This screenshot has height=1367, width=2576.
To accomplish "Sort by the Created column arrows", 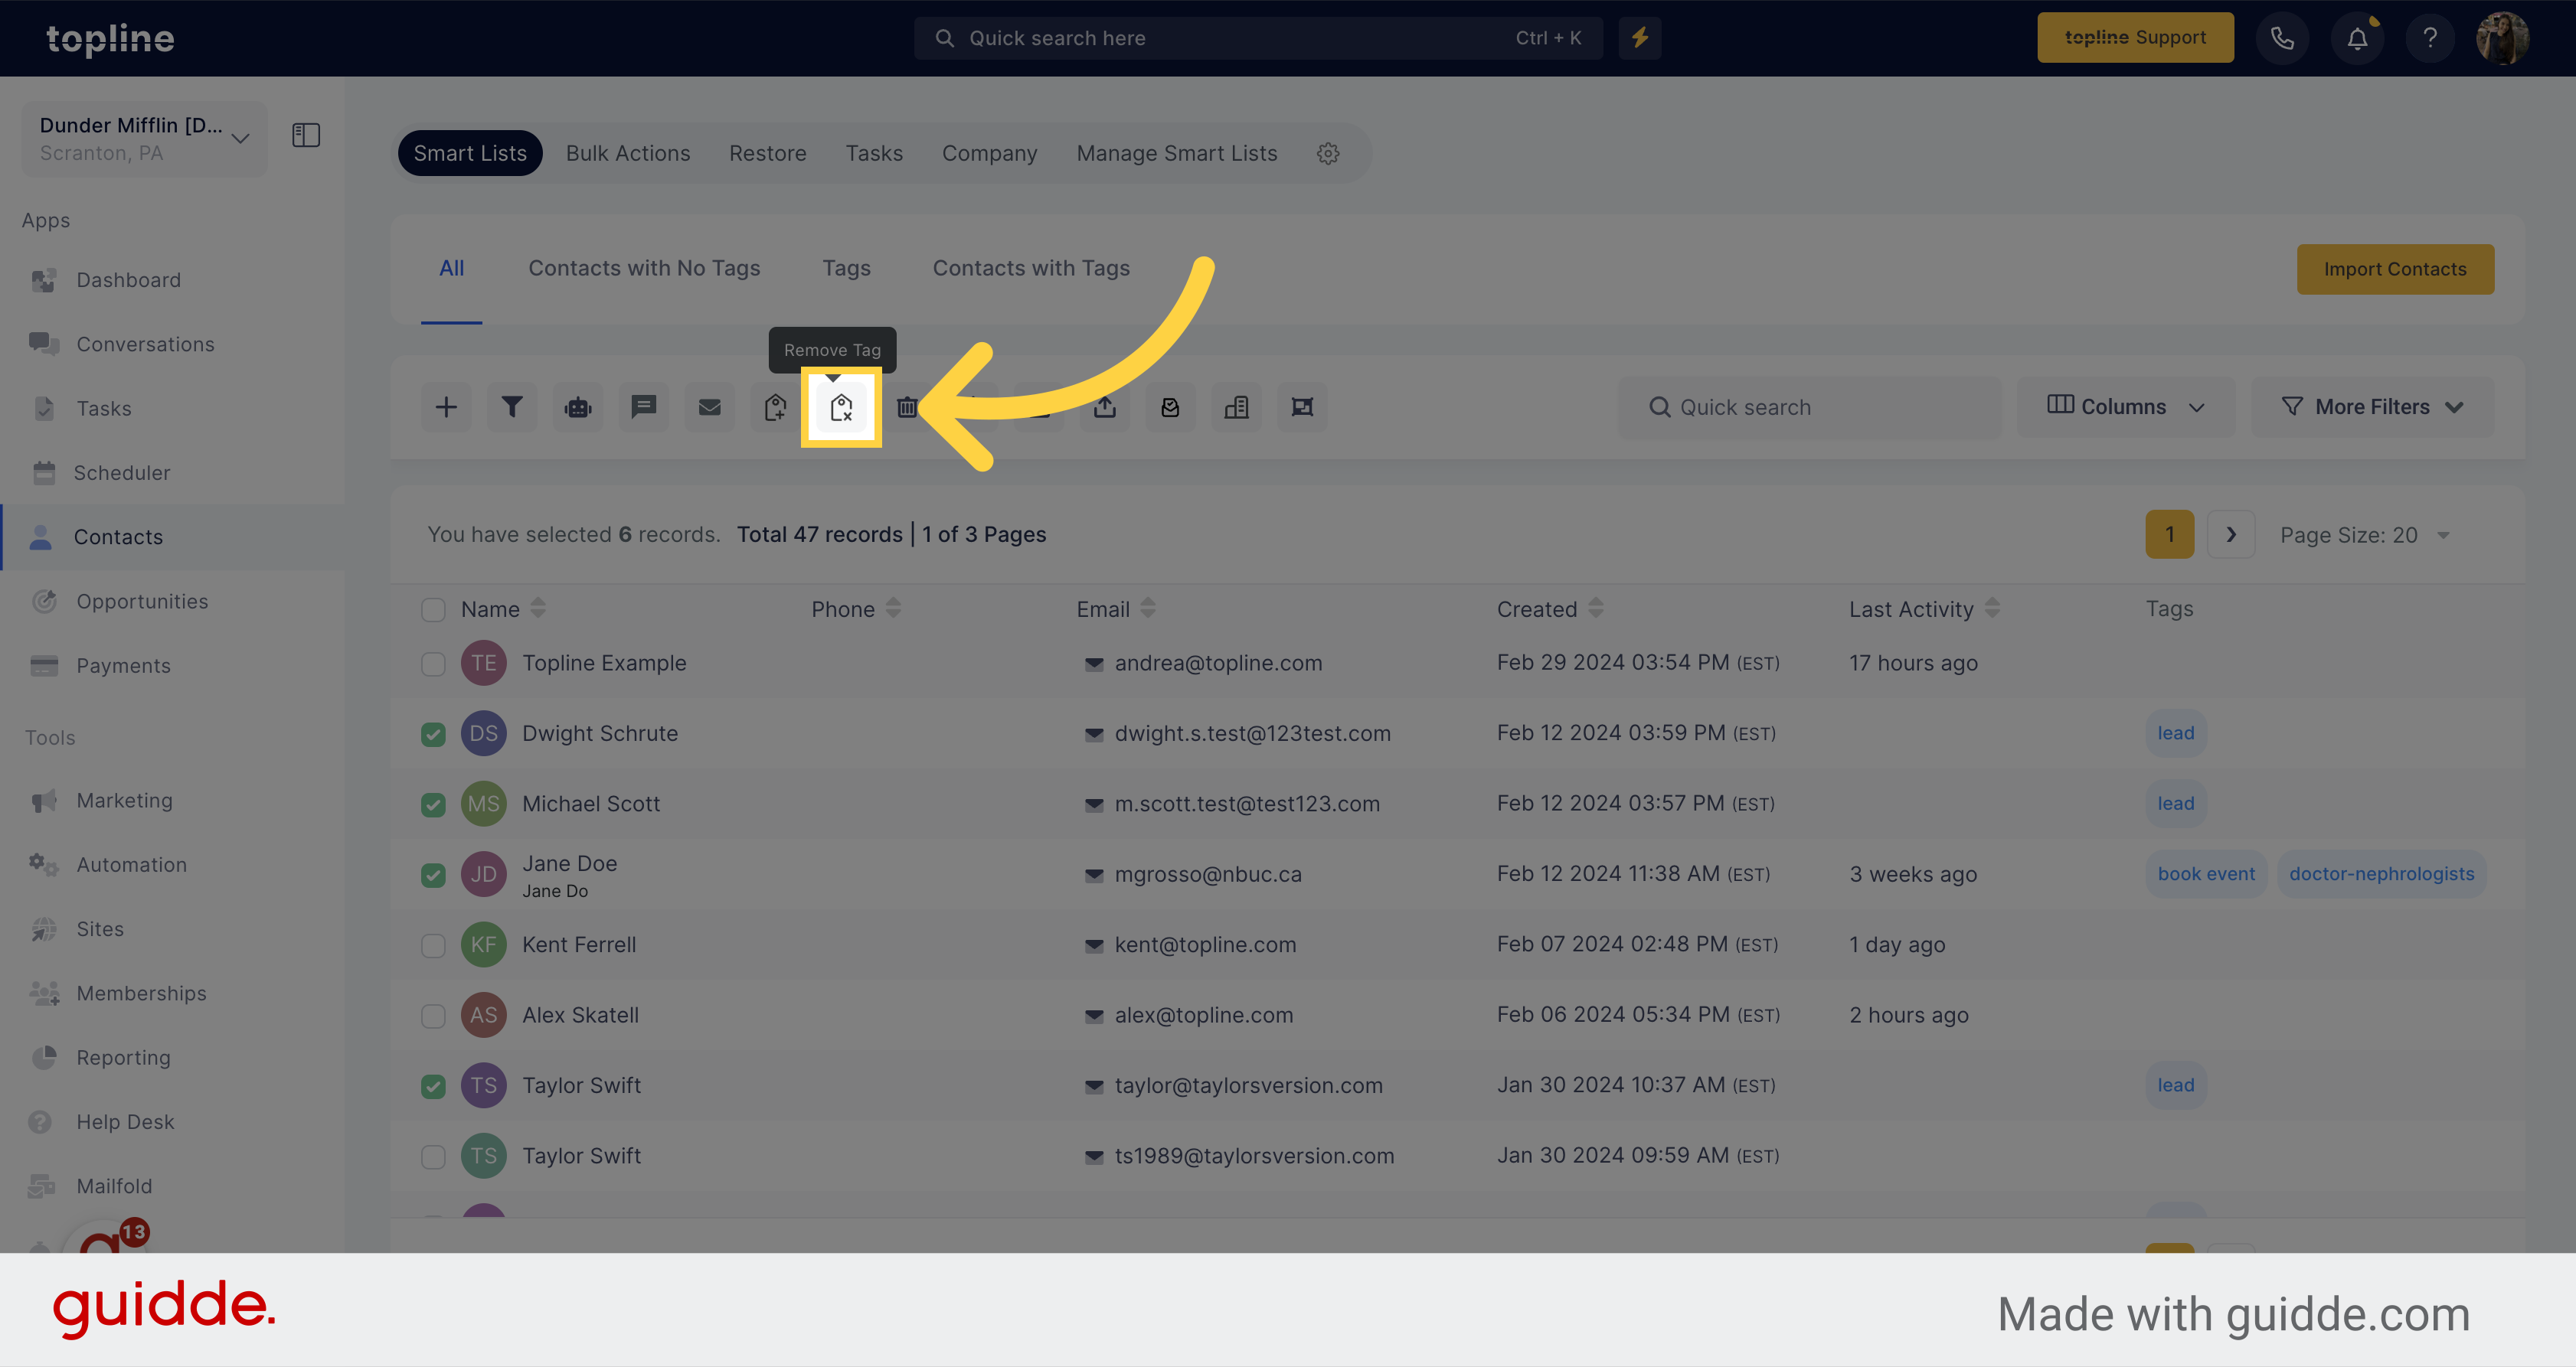I will (x=1596, y=608).
